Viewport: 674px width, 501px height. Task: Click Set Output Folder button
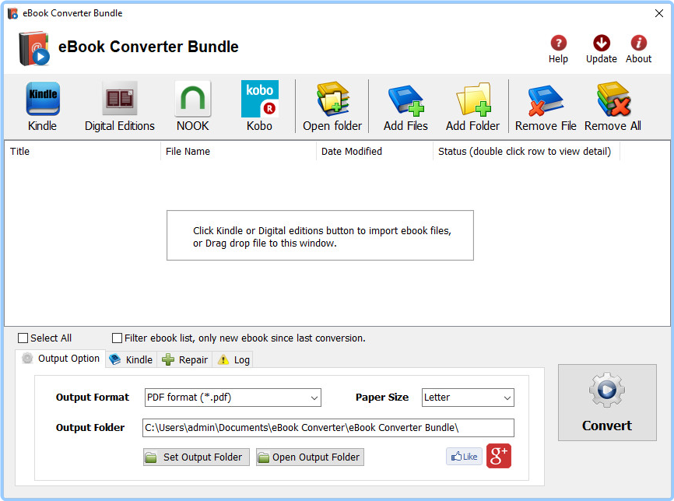(x=196, y=457)
